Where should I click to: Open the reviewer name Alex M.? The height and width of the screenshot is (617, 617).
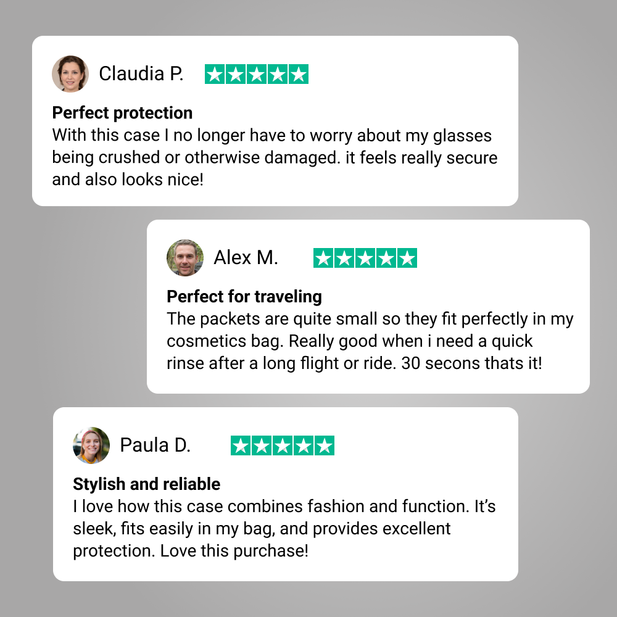[x=246, y=258]
